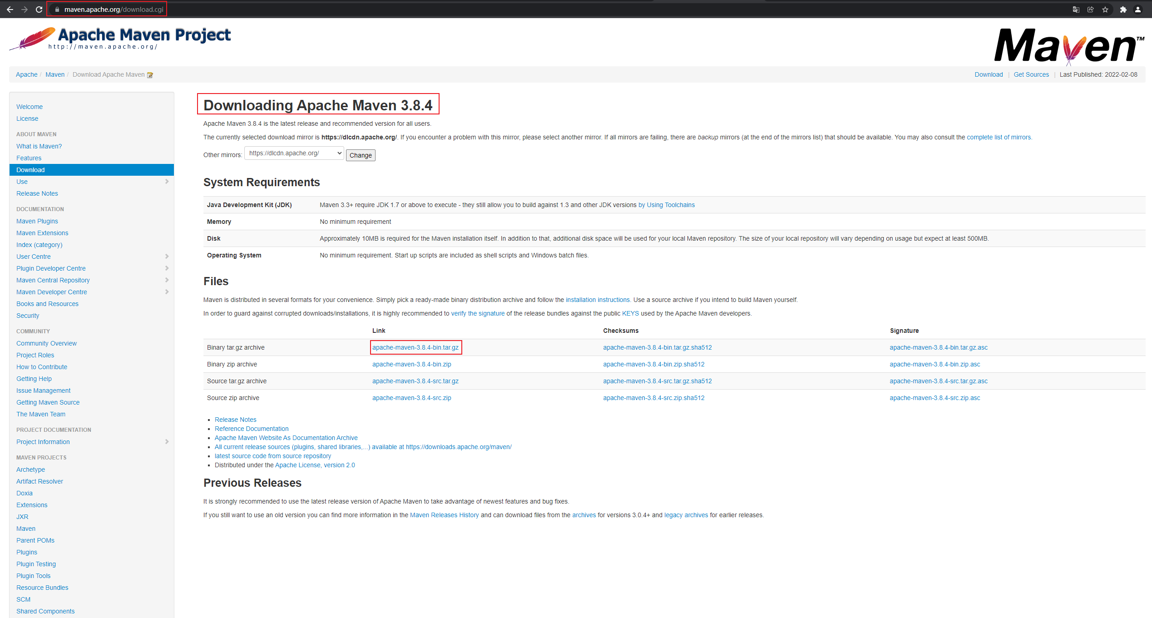Image resolution: width=1152 pixels, height=618 pixels.
Task: Expand the Use sidebar submenu arrow
Action: coord(167,182)
